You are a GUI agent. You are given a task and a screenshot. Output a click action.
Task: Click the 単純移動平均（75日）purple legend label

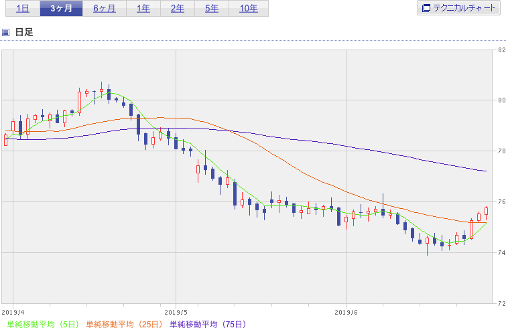pos(208,324)
